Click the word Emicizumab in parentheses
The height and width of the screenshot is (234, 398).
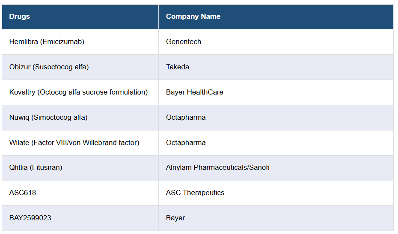coord(62,42)
